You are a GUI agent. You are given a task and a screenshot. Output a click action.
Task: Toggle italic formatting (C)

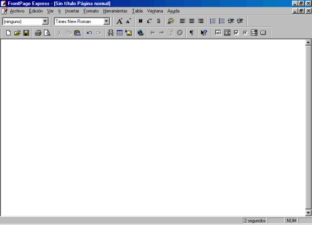click(149, 21)
